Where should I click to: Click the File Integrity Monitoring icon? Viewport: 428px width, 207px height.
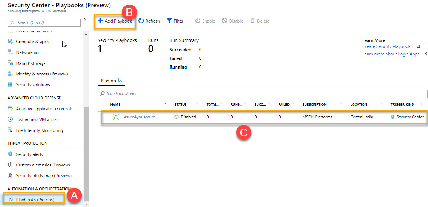pyautogui.click(x=10, y=130)
